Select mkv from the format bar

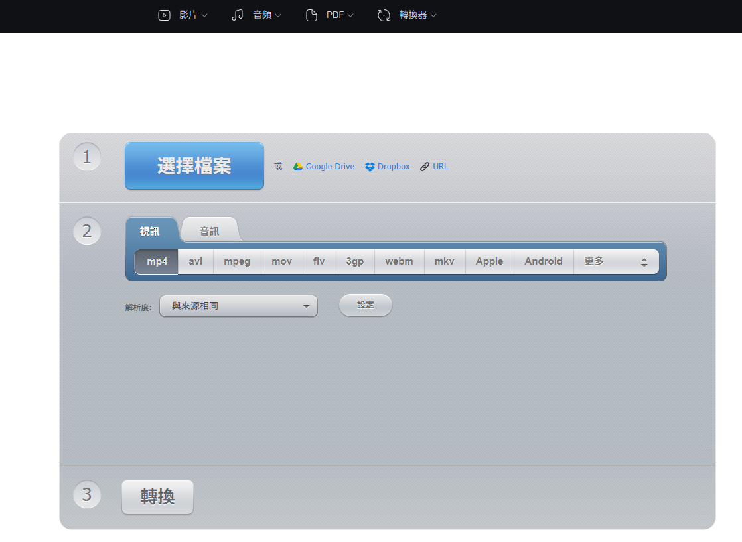coord(444,261)
